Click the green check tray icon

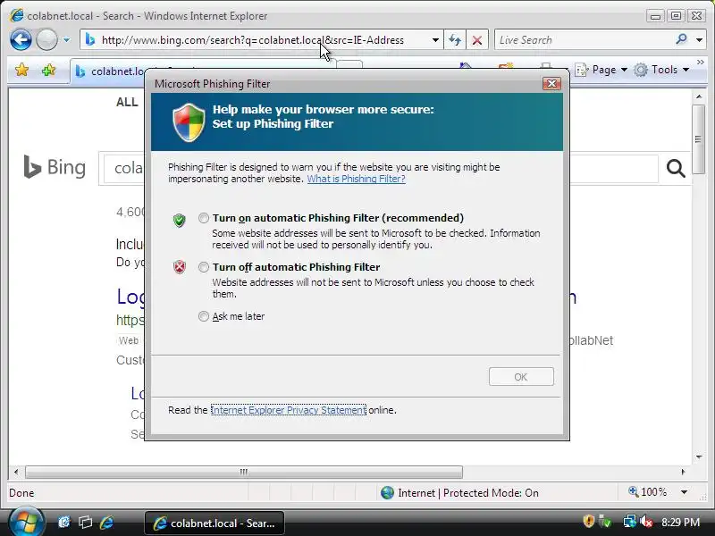point(606,521)
